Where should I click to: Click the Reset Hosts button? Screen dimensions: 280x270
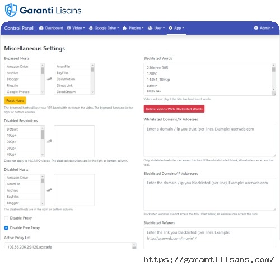tap(15, 100)
